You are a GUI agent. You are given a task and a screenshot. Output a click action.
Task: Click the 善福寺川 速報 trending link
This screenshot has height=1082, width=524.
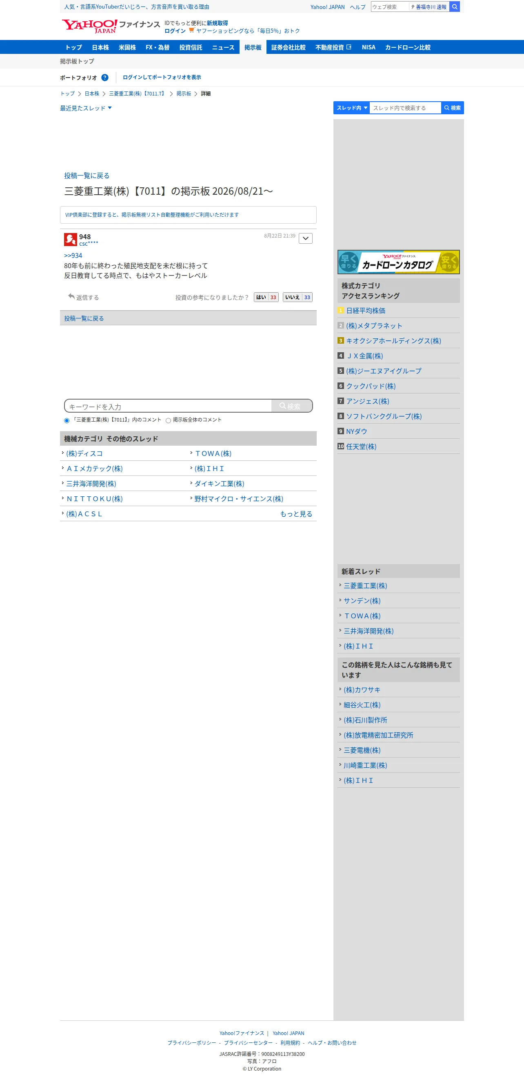tap(429, 7)
